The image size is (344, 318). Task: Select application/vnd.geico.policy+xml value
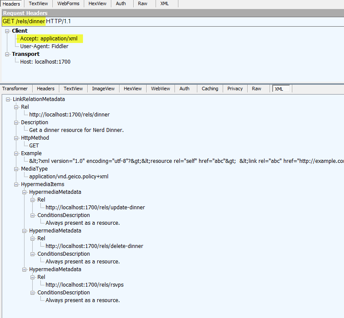(69, 177)
